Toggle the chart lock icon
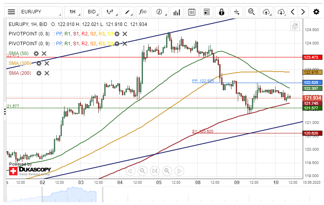This screenshot has height=205, width=324. click(222, 12)
